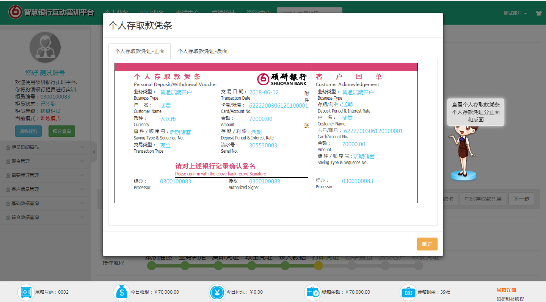546x302 pixels.
Task: Click the teller avatar picture
Action: tap(45, 47)
